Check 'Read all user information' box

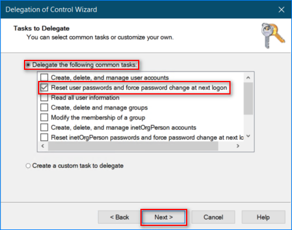(x=44, y=97)
